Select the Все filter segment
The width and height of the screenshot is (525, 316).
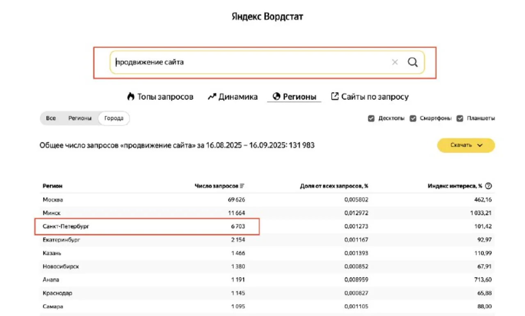(51, 118)
